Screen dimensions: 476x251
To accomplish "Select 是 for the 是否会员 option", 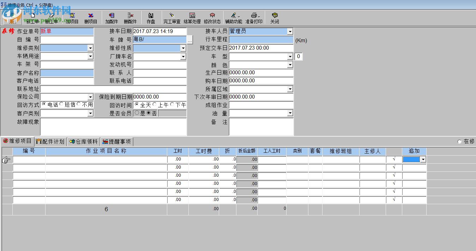I will pyautogui.click(x=138, y=113).
